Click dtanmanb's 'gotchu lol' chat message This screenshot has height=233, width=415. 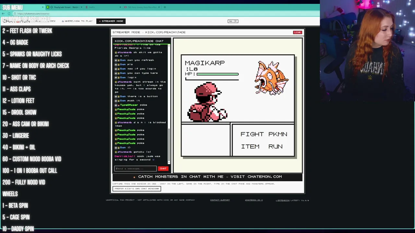(x=133, y=152)
